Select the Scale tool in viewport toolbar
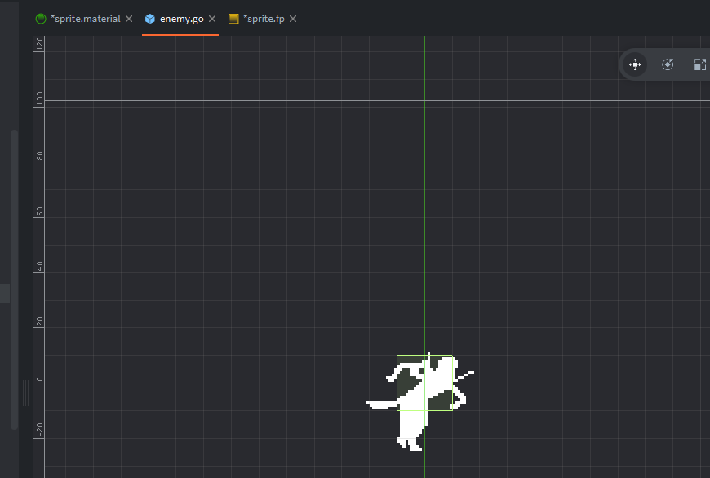 [x=699, y=64]
